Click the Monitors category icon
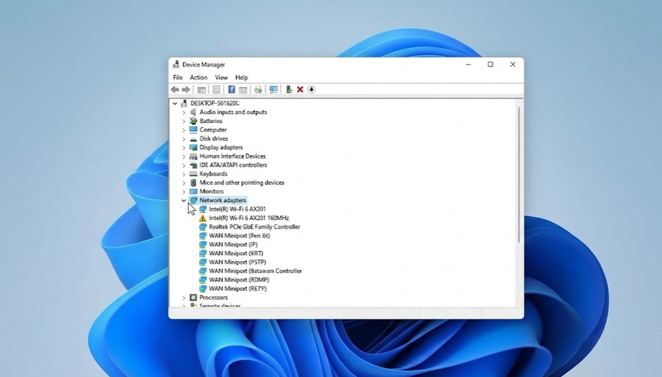This screenshot has height=377, width=662. click(x=193, y=191)
